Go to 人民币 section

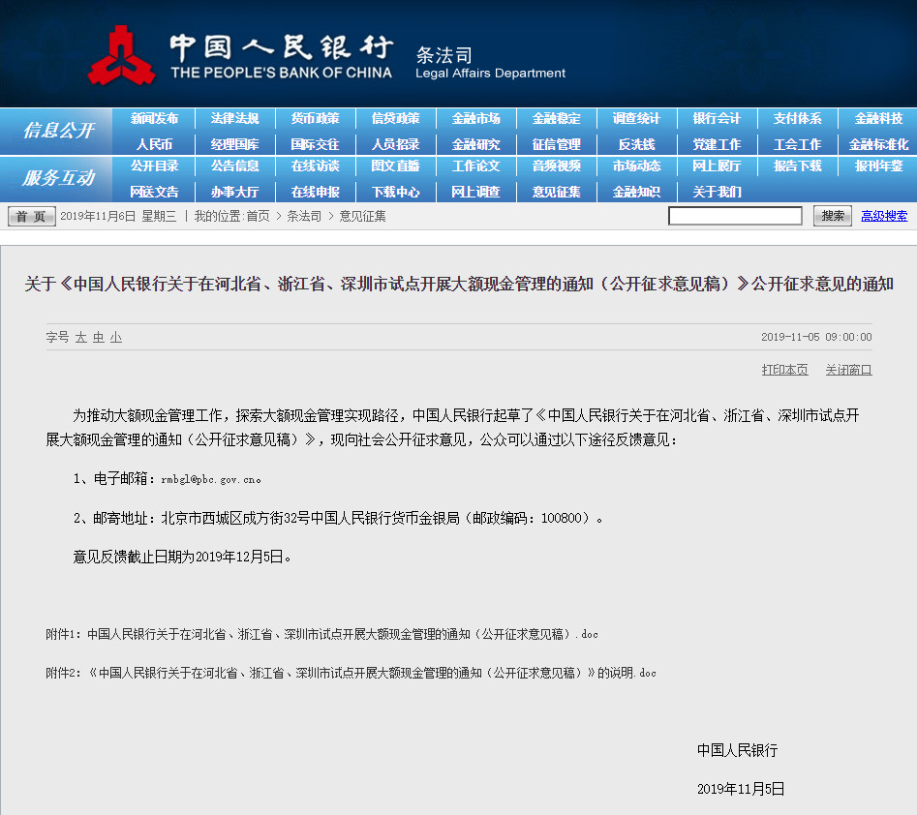click(x=154, y=144)
